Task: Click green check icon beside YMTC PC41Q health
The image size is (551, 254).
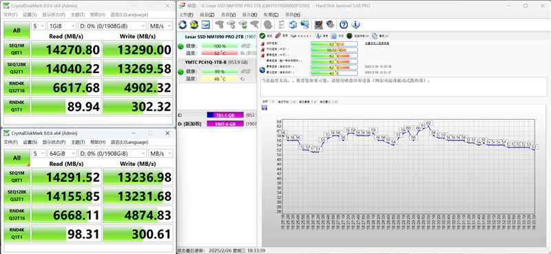Action: coord(180,72)
